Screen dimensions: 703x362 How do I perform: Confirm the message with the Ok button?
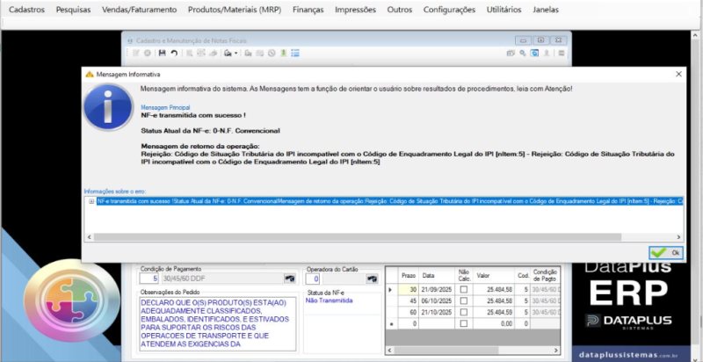[666, 253]
